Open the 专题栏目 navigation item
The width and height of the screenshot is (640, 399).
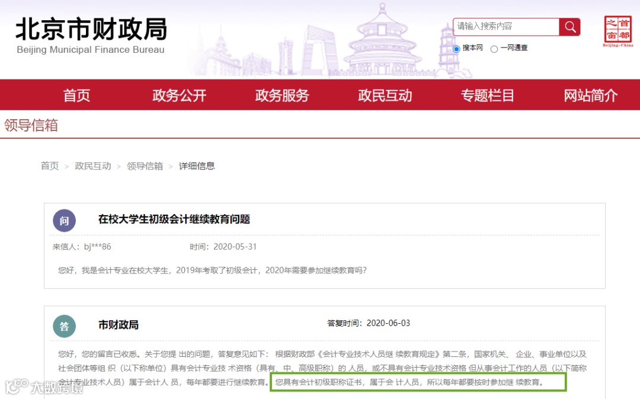coord(487,95)
